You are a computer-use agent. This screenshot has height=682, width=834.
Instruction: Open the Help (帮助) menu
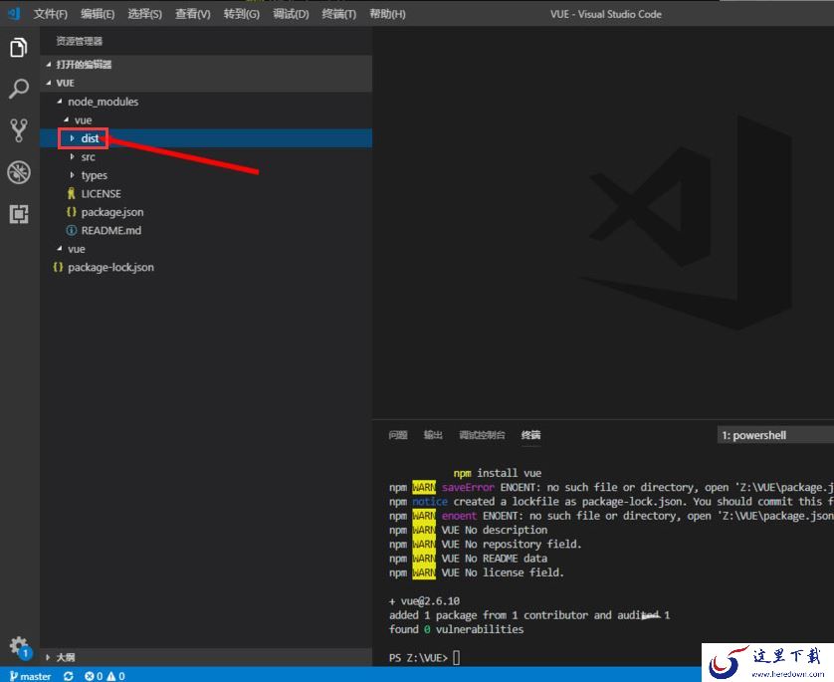point(387,14)
